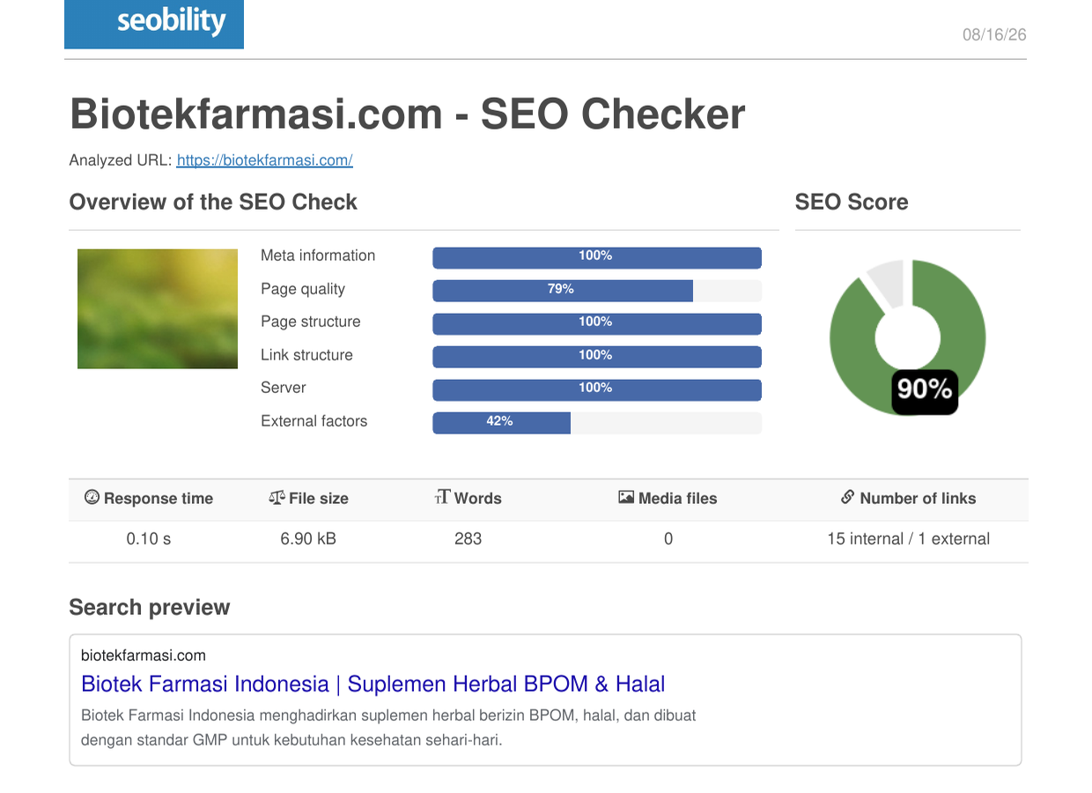Click the File size column header
The height and width of the screenshot is (793, 1092).
308,498
